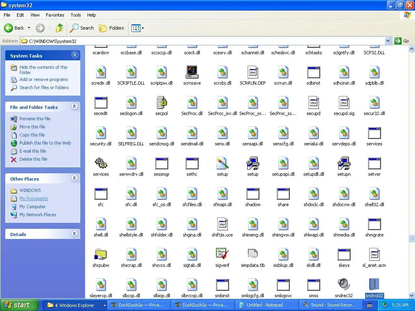Click Delete this file link
The image size is (415, 311).
pos(33,159)
